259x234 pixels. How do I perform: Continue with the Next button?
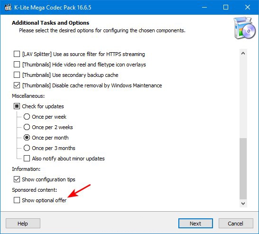195,224
